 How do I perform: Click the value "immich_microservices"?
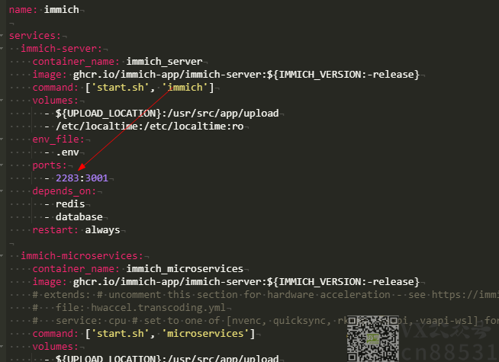(x=185, y=269)
